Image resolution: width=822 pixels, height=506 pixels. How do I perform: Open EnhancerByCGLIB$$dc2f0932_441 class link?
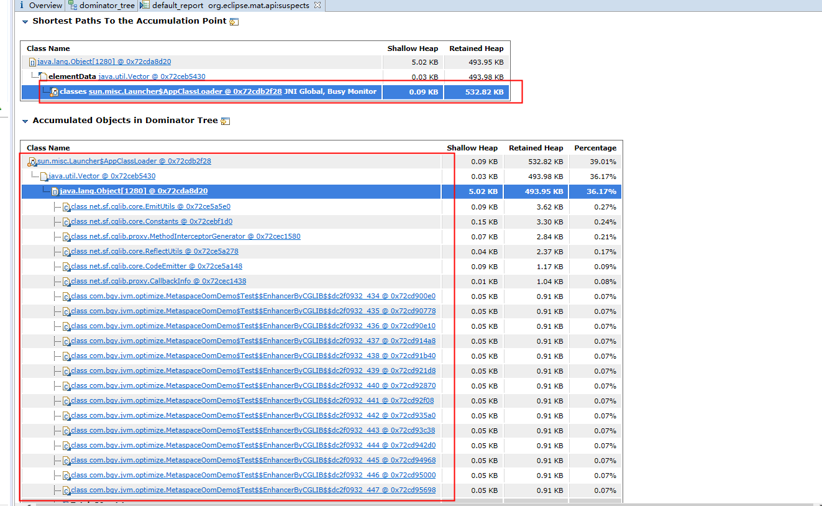pyautogui.click(x=253, y=400)
